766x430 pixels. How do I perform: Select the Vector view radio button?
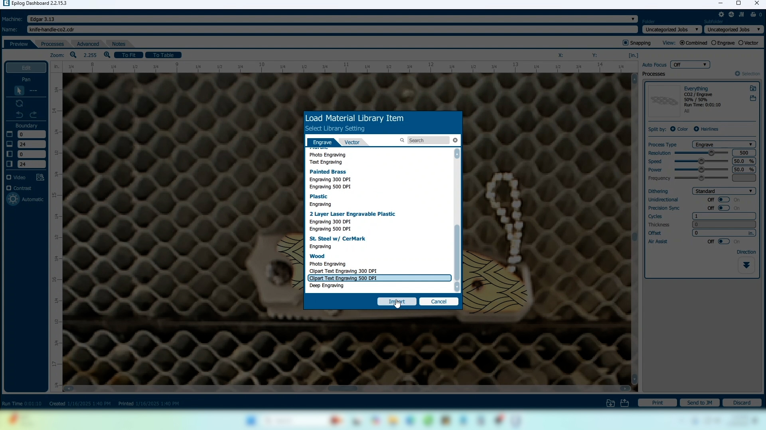[x=741, y=43]
